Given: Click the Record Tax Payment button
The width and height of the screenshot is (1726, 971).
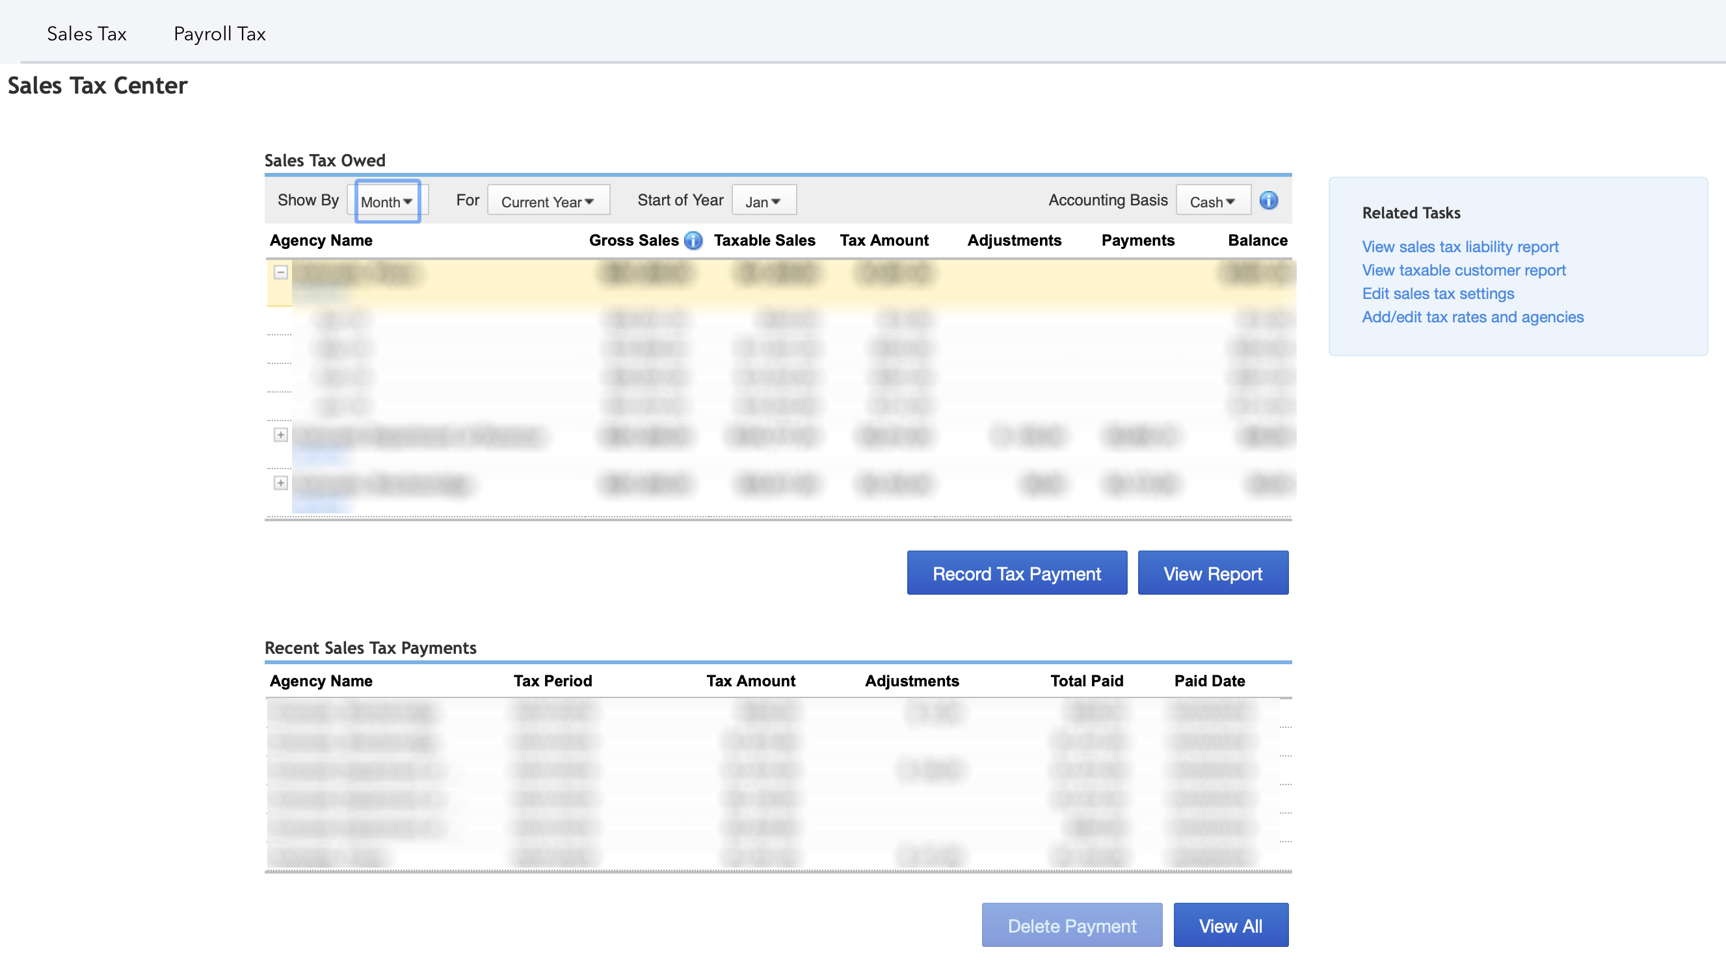Looking at the screenshot, I should click(x=1016, y=573).
